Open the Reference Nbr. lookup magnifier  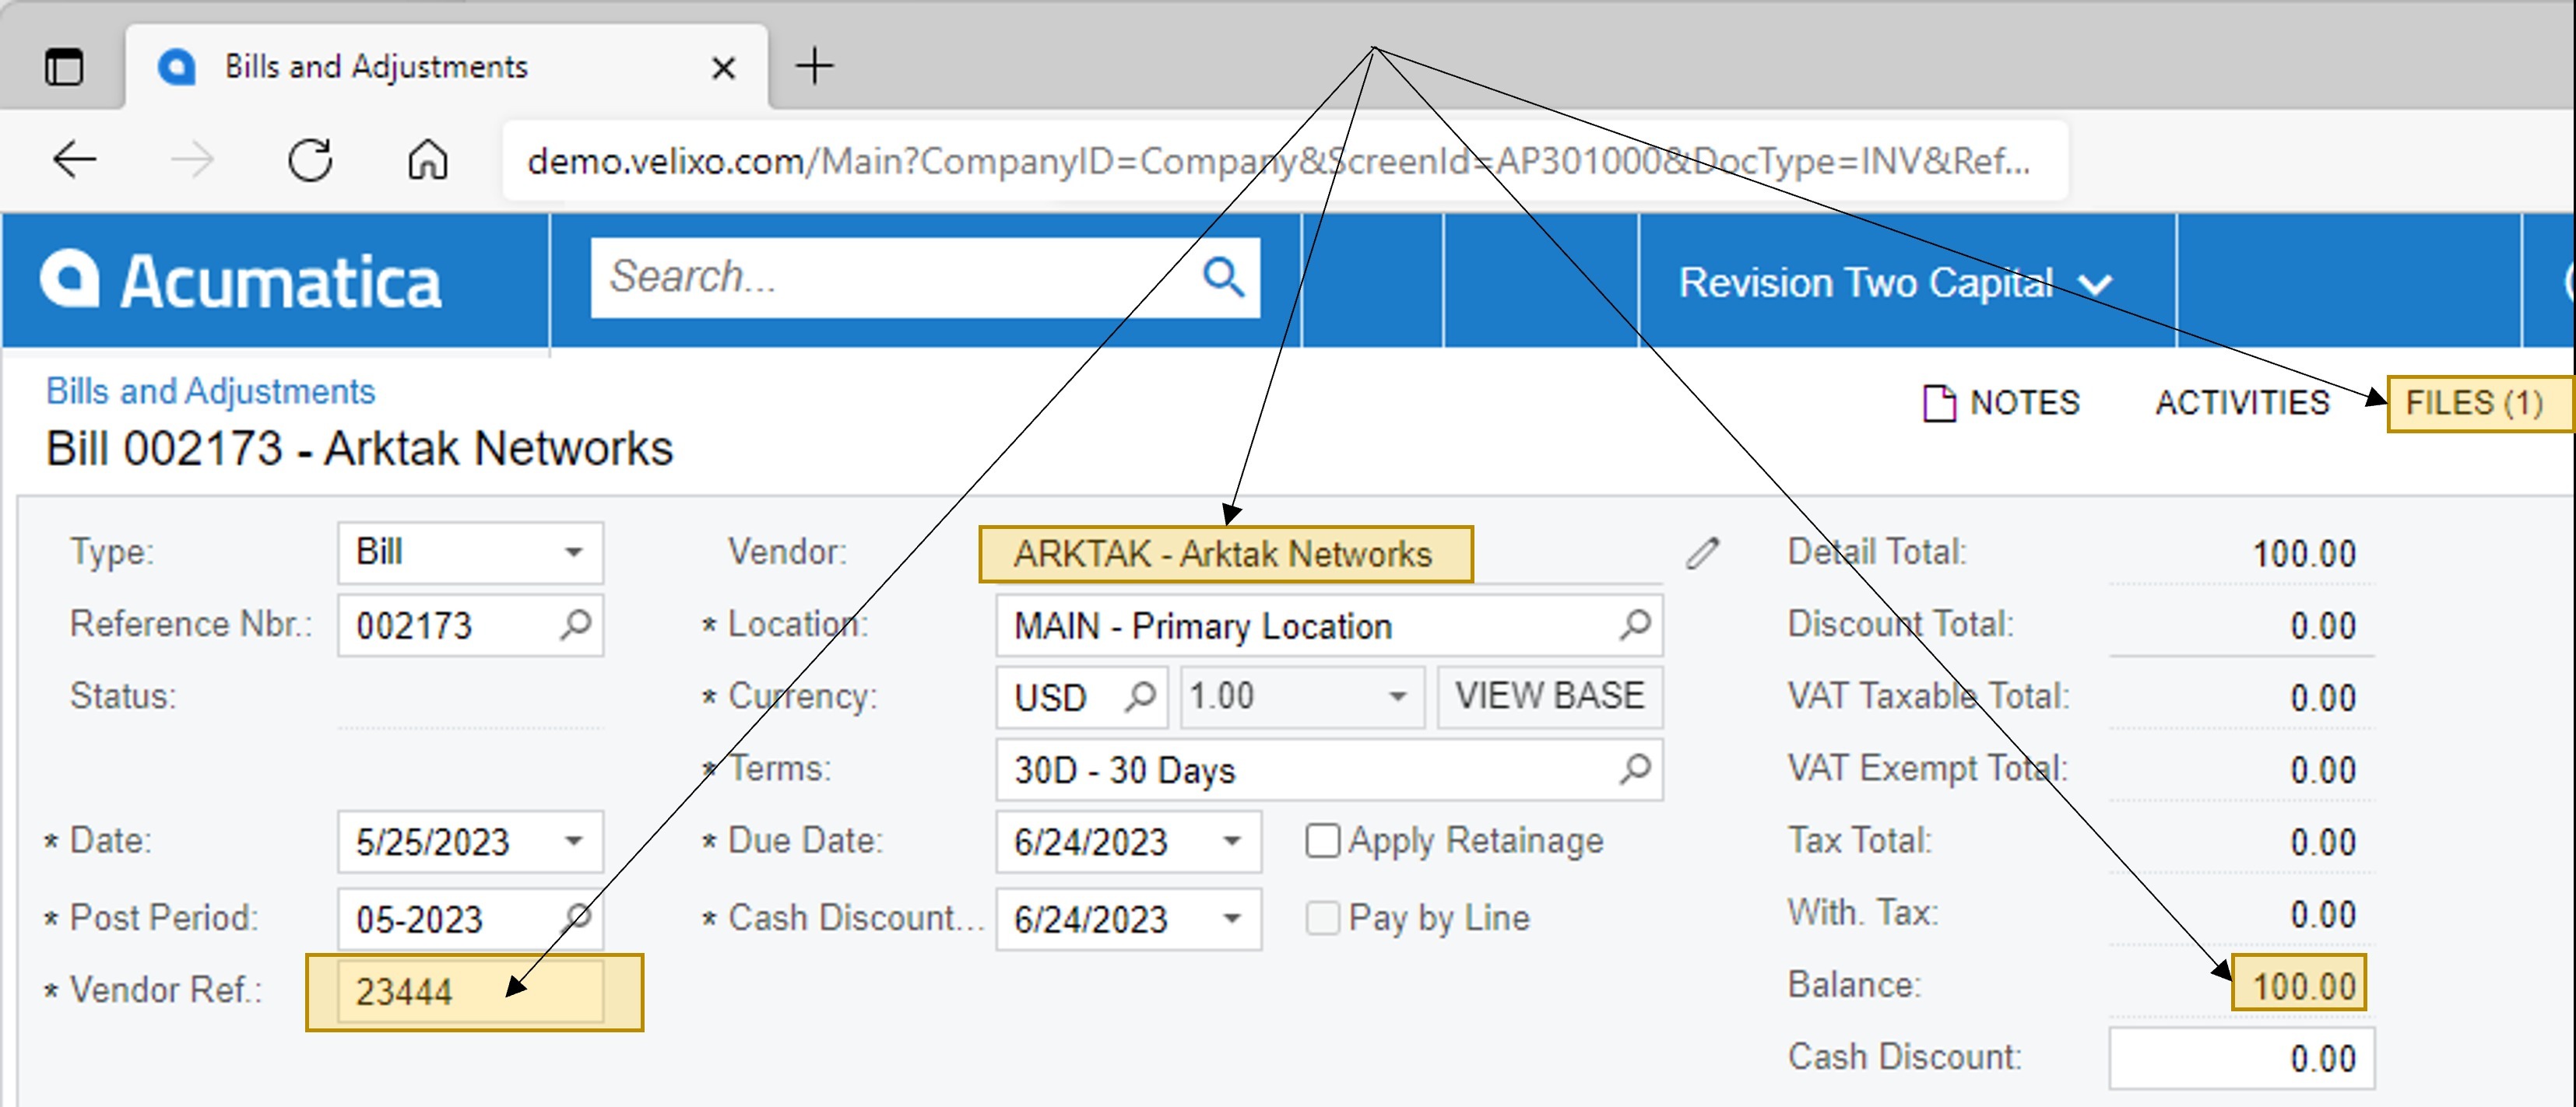tap(576, 625)
